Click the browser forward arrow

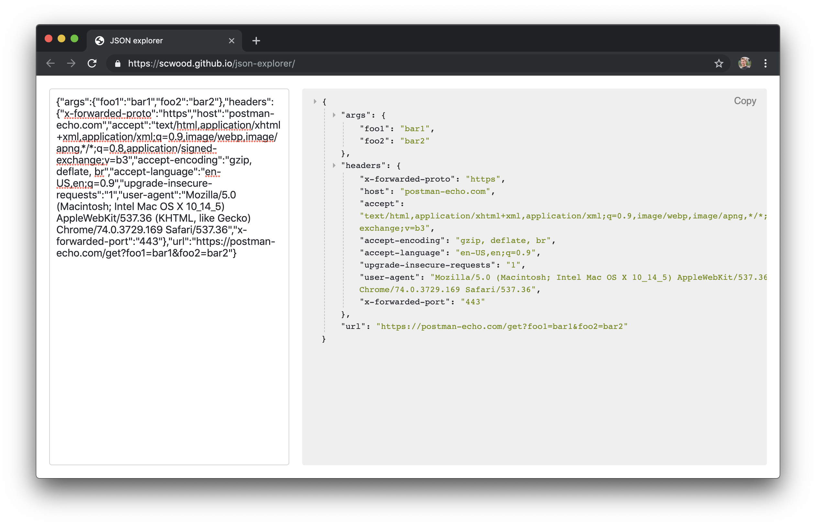pos(71,64)
